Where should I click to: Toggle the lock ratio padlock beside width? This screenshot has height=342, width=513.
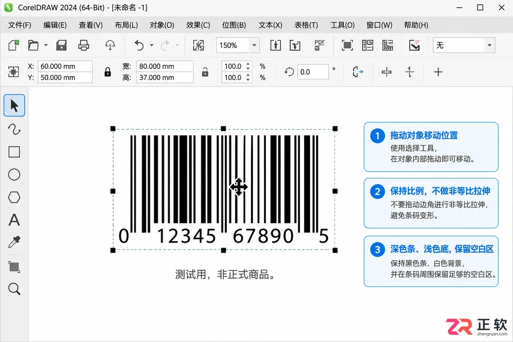(x=205, y=72)
